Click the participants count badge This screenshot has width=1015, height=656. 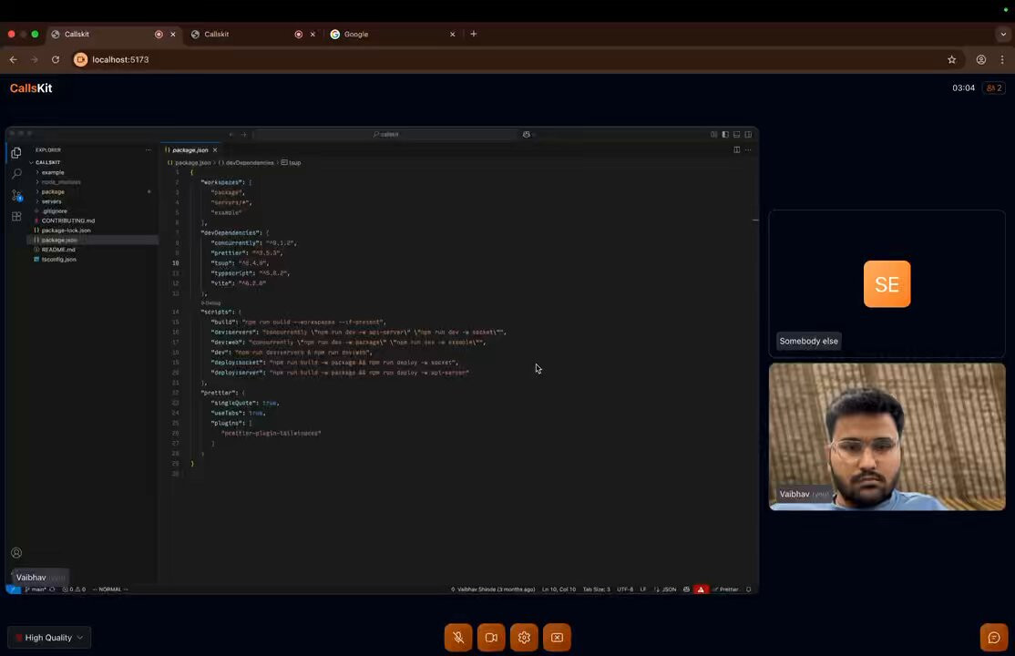[x=994, y=88]
